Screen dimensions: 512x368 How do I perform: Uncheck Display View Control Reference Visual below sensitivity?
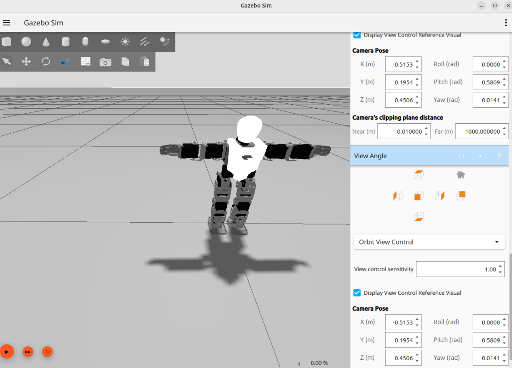[357, 293]
